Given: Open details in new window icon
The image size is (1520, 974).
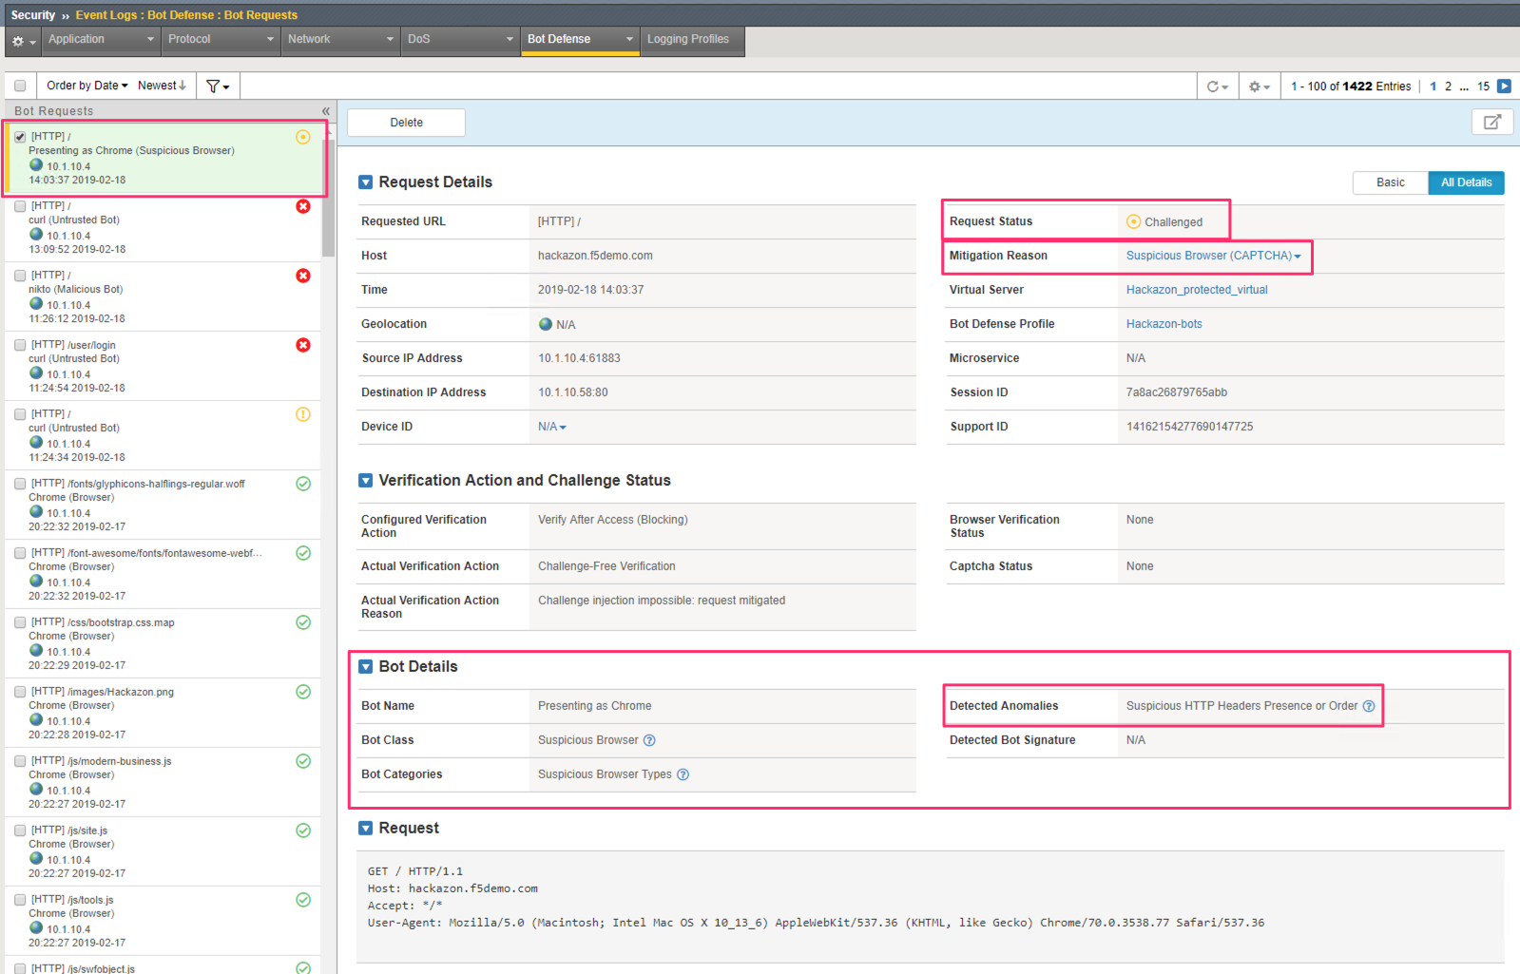Looking at the screenshot, I should (x=1492, y=122).
